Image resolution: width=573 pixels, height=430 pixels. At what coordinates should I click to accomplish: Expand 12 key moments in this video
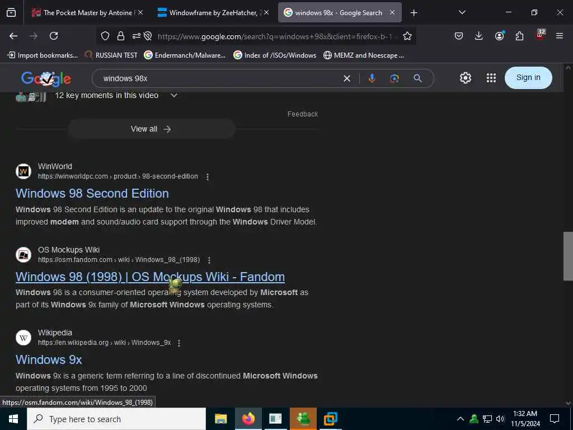click(x=174, y=95)
